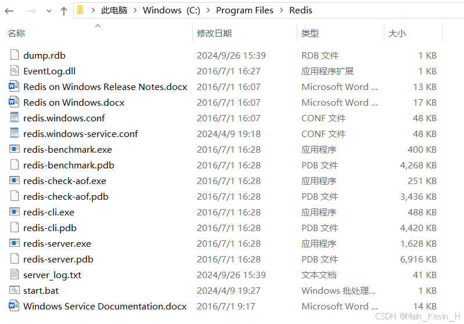Select redis.windows.conf file icon
The width and height of the screenshot is (464, 324).
(x=15, y=118)
